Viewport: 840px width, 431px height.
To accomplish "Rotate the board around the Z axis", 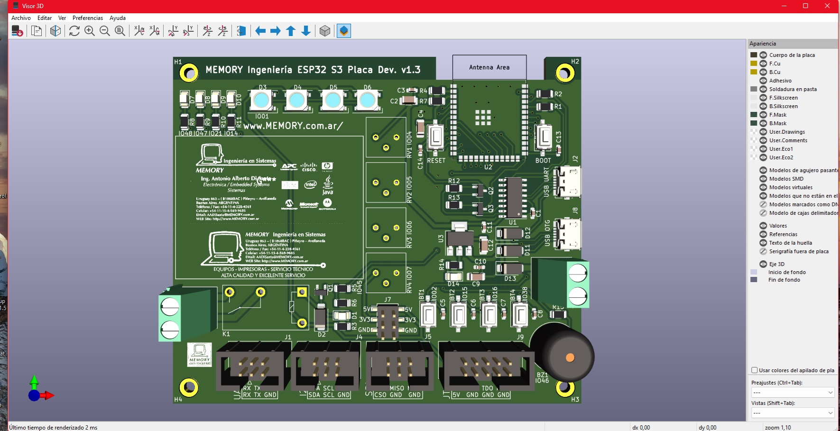I will pos(207,31).
